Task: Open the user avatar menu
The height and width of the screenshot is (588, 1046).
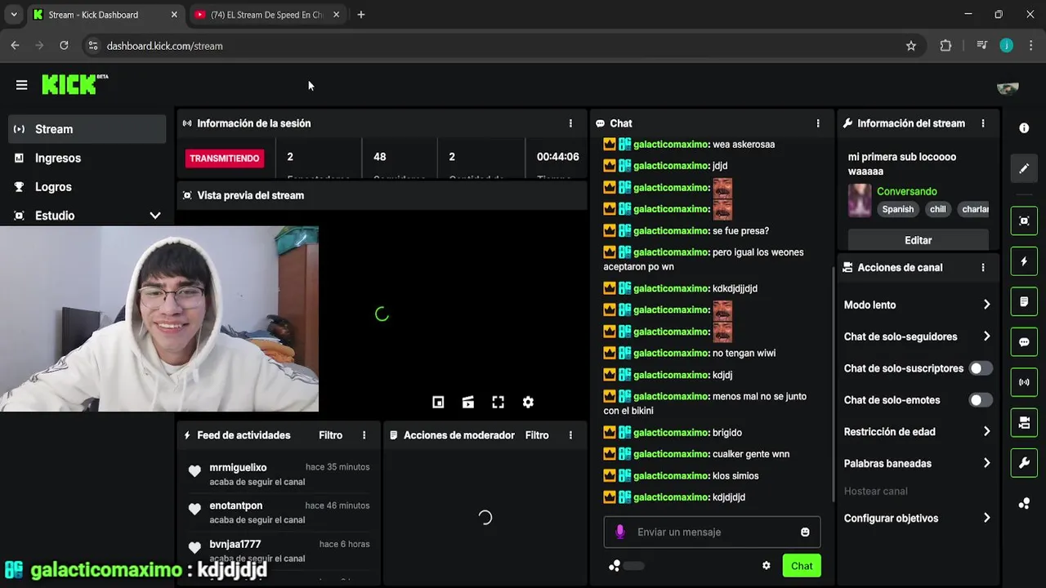Action: pyautogui.click(x=1007, y=87)
